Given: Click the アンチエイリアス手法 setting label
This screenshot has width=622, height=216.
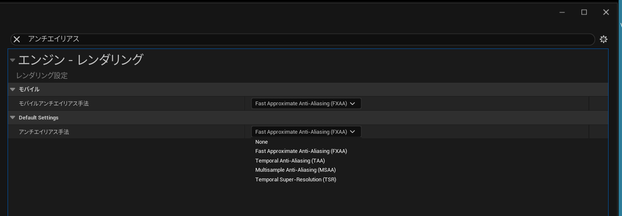Looking at the screenshot, I should point(44,132).
